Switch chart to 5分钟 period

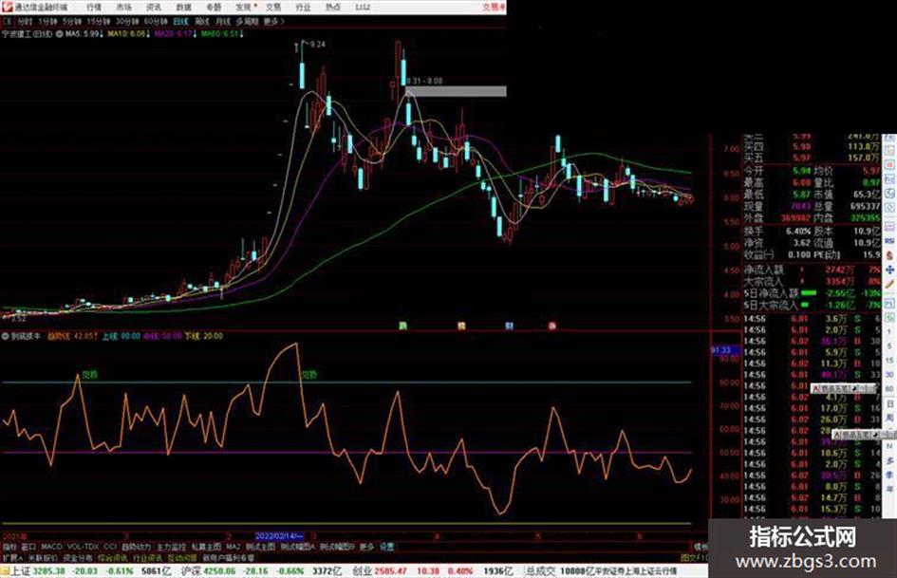[72, 21]
